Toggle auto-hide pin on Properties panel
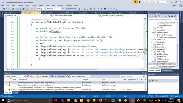The image size is (183, 103). tap(175, 74)
